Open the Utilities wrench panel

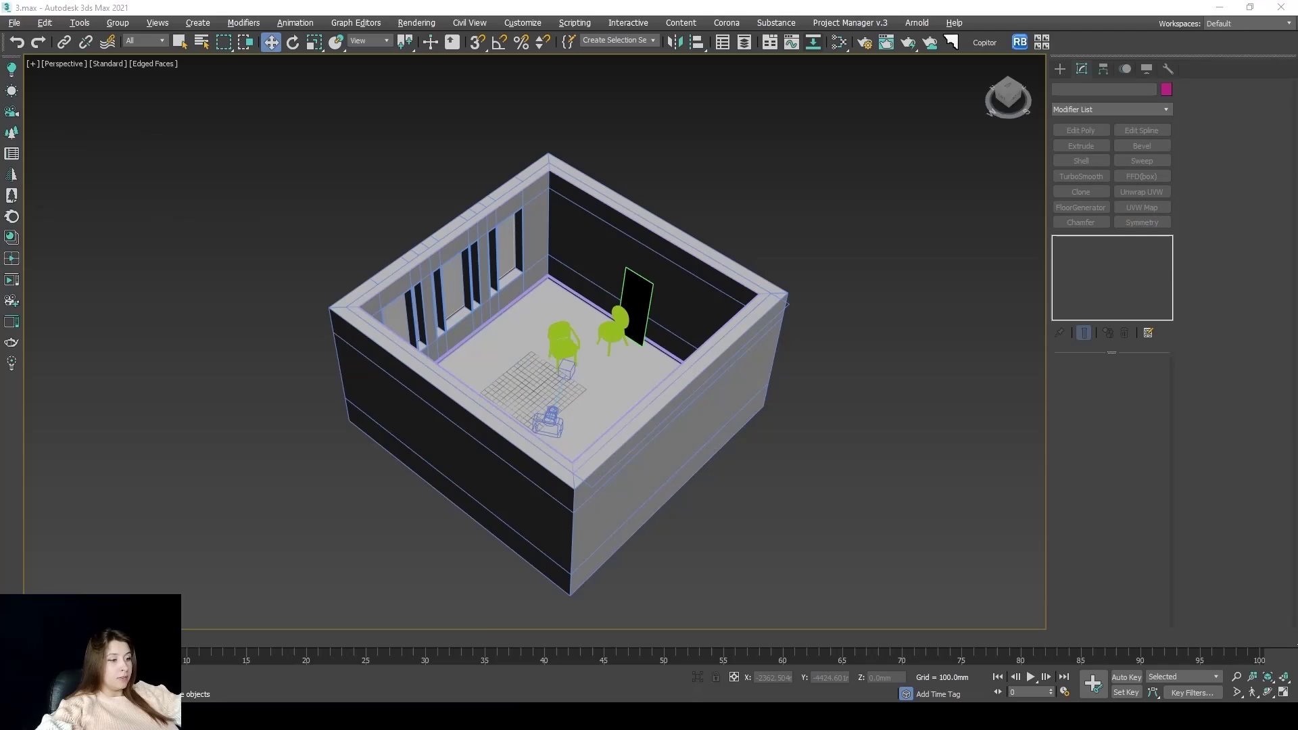click(x=1168, y=69)
